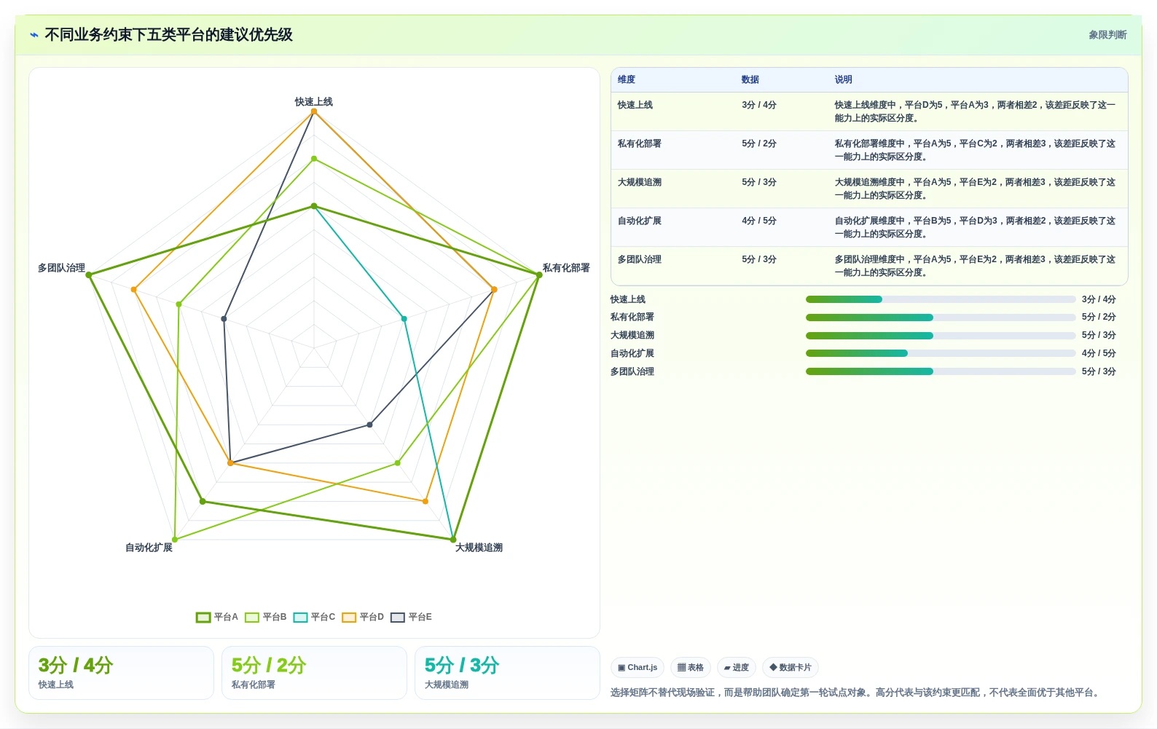Toggle 平台E legend swatch in radar chart
The height and width of the screenshot is (729, 1157).
(x=398, y=618)
